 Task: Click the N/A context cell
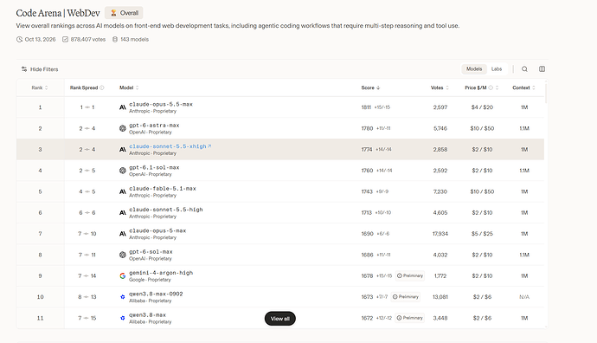tap(524, 297)
